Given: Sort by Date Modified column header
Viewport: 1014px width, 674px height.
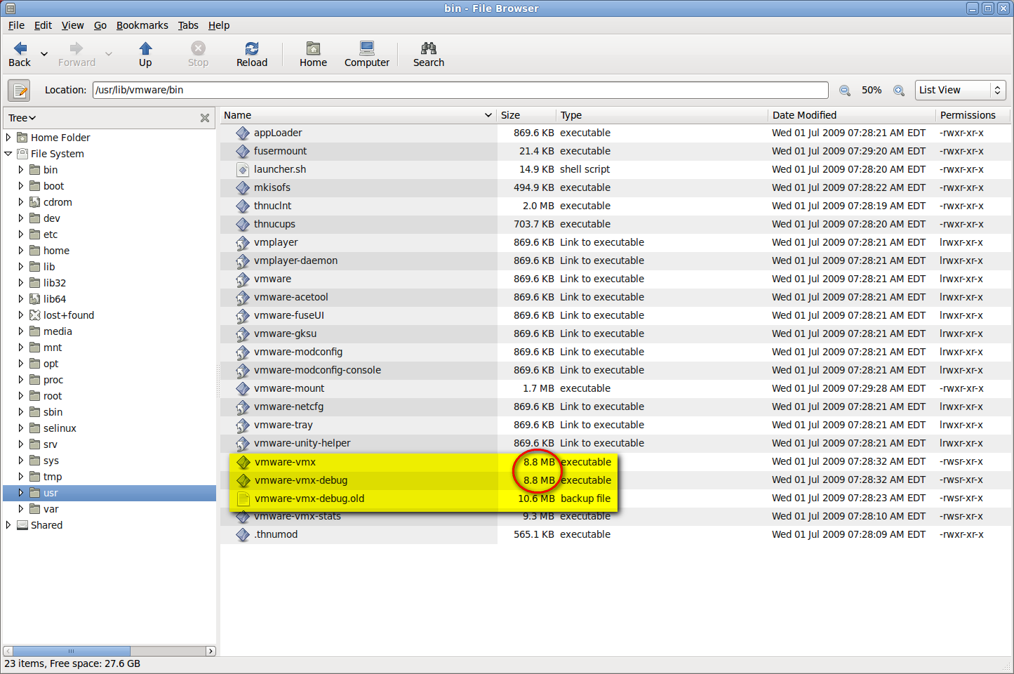Looking at the screenshot, I should coord(852,115).
